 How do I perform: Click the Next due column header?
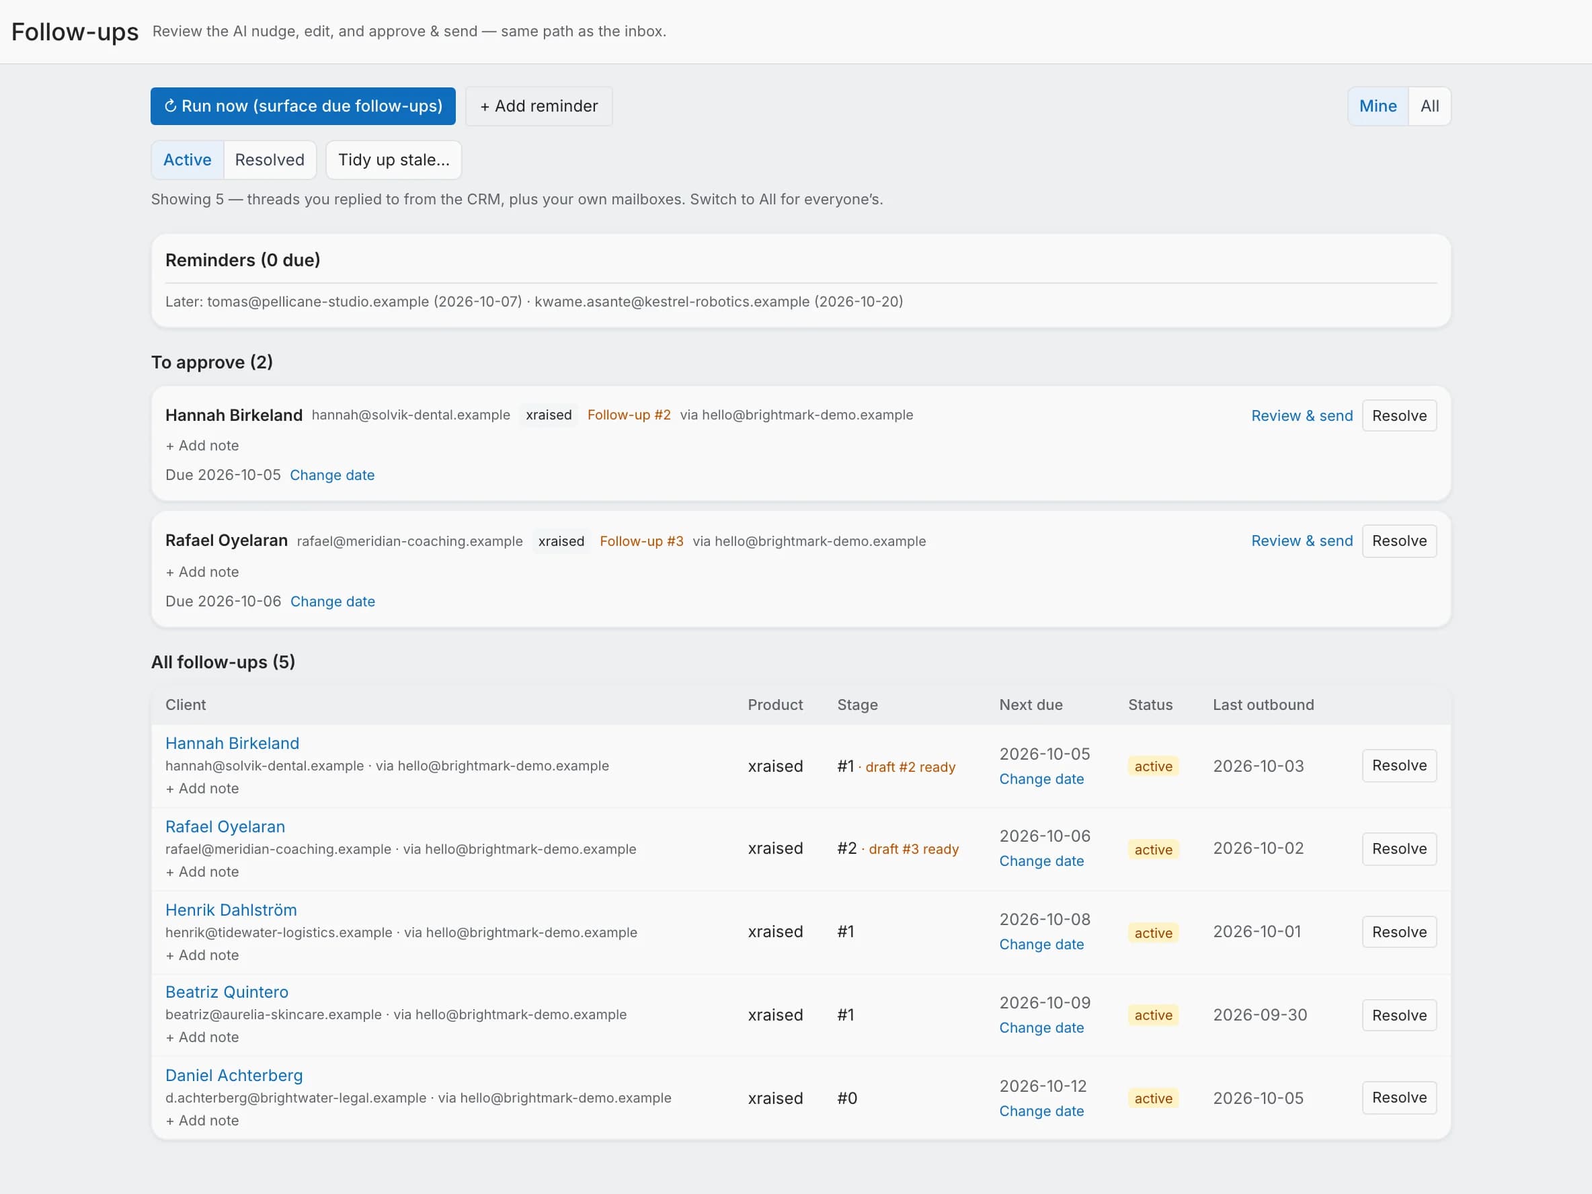[1031, 705]
